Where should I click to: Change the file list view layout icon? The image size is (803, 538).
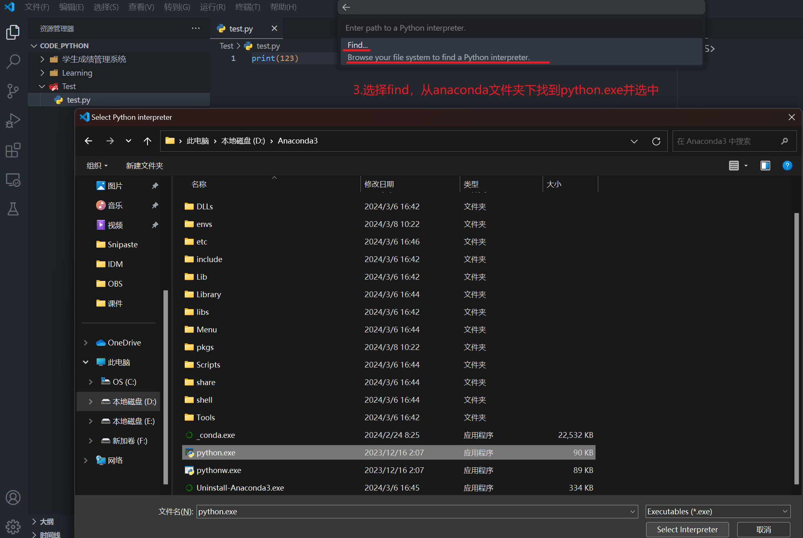pos(734,166)
